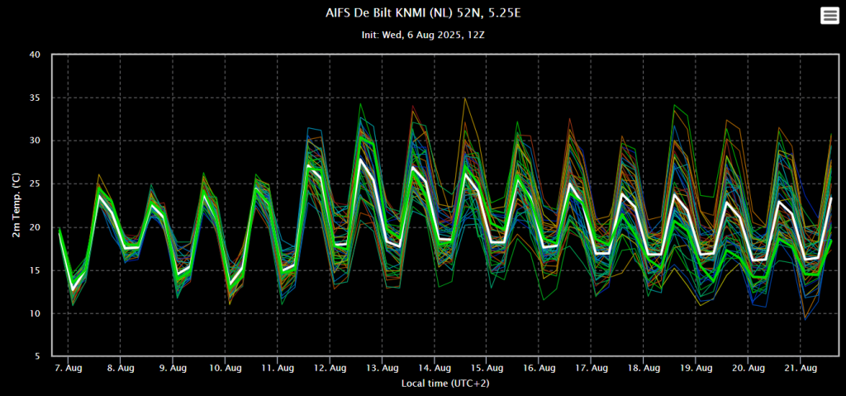This screenshot has height=396, width=846.
Task: Click the 40 value on the y-axis
Action: (x=35, y=55)
